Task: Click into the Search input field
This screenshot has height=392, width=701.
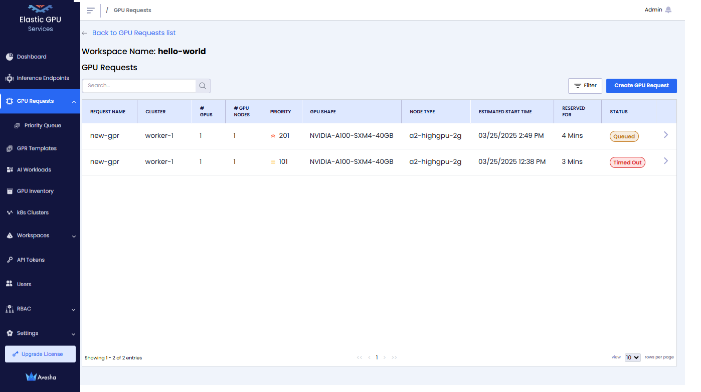Action: (139, 86)
